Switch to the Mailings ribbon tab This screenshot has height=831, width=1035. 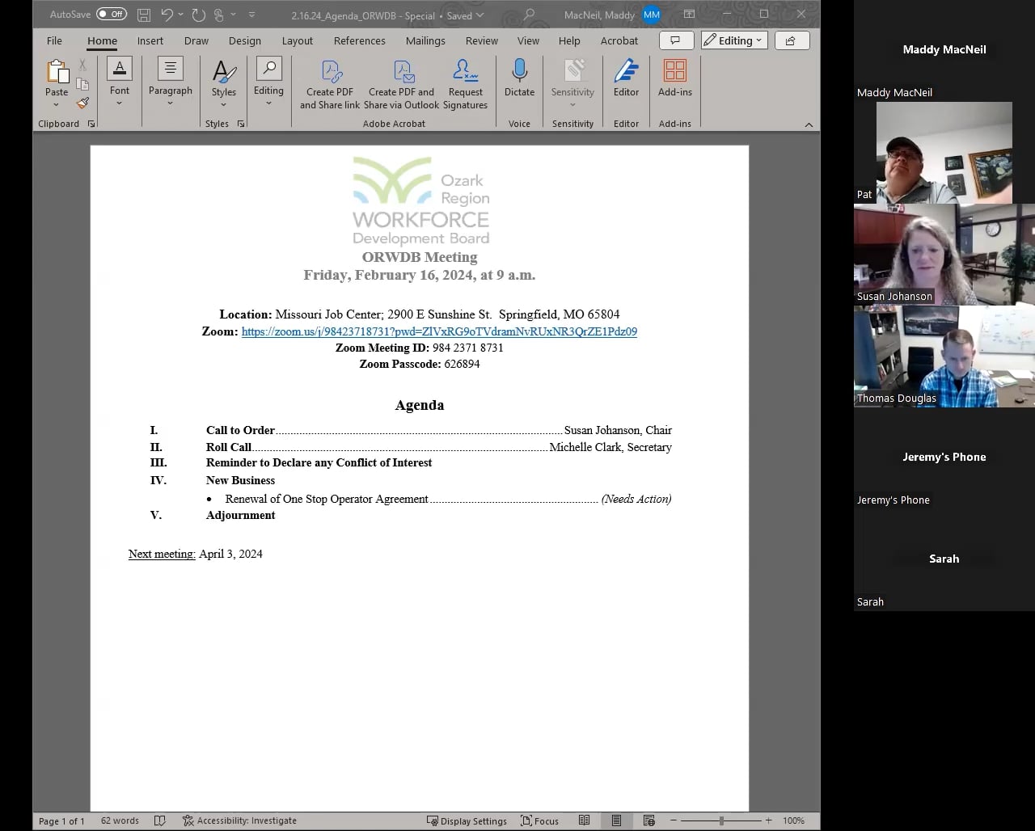point(425,40)
